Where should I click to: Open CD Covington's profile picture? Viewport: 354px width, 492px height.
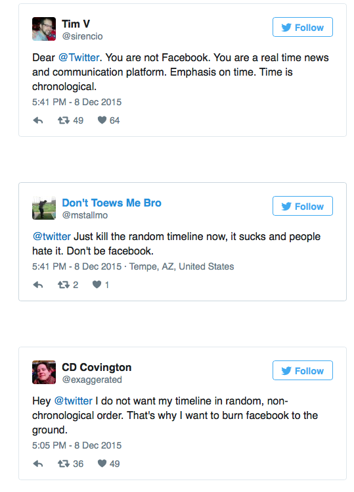(x=44, y=372)
